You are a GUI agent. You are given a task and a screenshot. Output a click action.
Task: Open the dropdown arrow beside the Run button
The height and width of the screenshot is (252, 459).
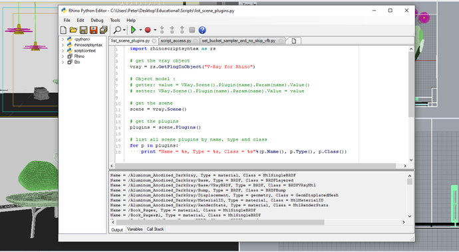point(140,30)
